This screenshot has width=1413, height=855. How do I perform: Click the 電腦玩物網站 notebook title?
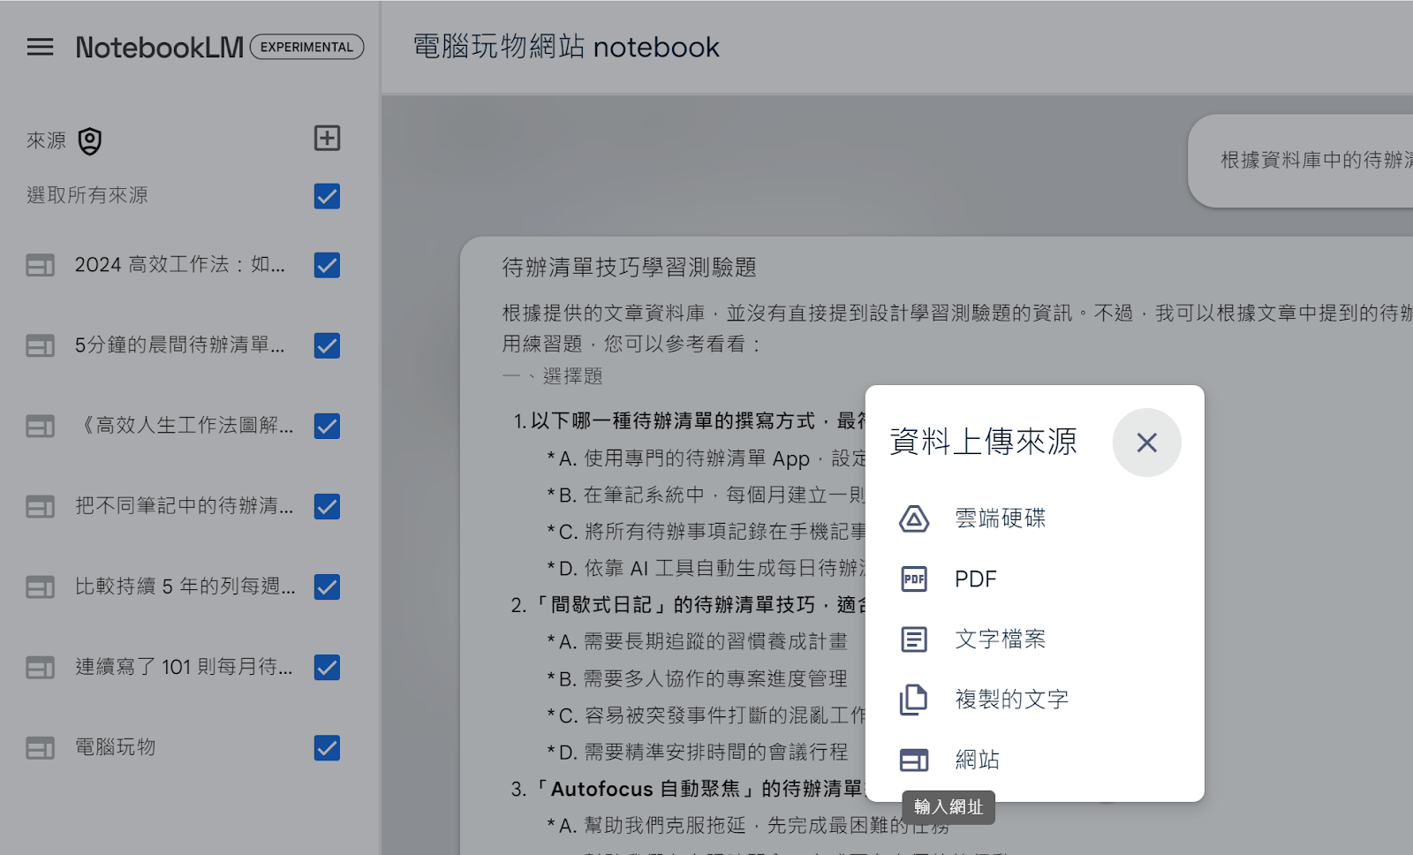pos(566,47)
